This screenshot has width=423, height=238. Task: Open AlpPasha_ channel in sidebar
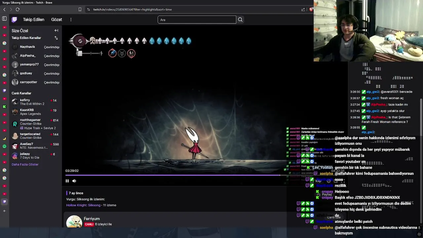tap(35, 56)
